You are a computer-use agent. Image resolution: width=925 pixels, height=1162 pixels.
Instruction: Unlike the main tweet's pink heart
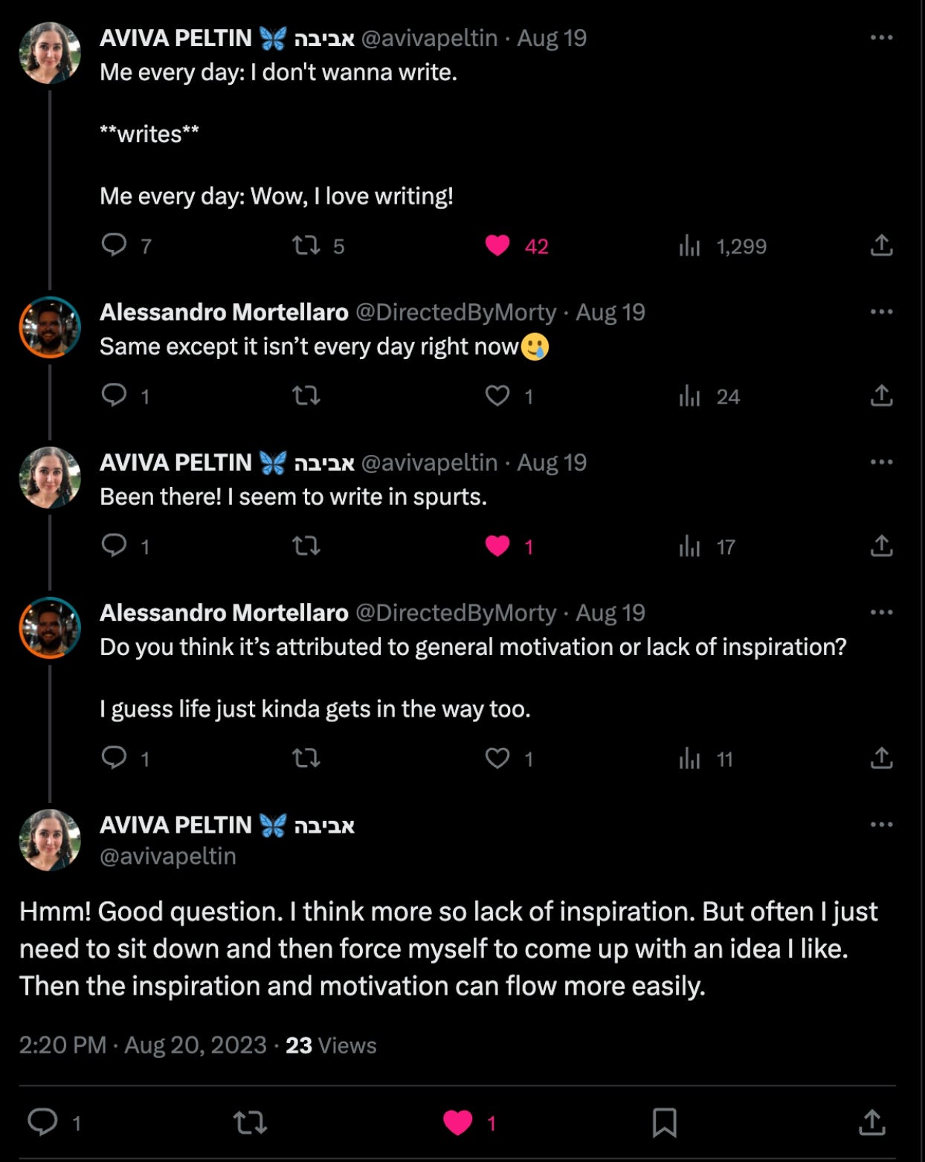(457, 1122)
